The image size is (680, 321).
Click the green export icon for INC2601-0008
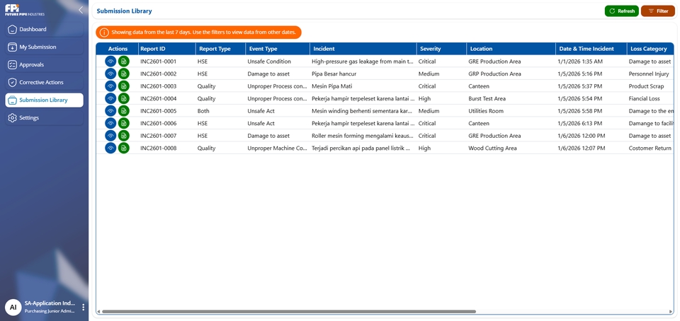pyautogui.click(x=124, y=148)
